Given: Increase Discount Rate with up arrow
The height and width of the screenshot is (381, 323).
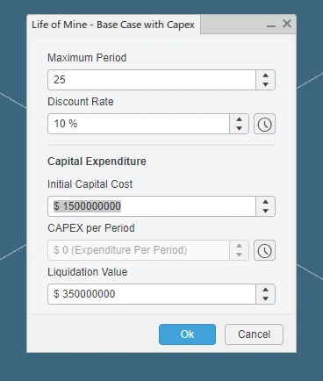Looking at the screenshot, I should click(x=239, y=119).
